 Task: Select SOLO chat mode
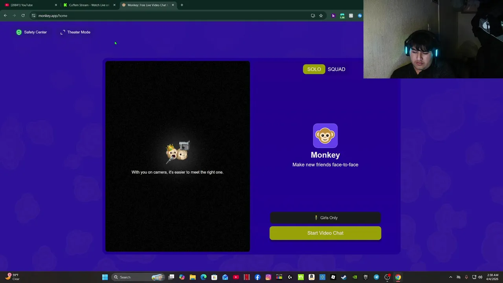(x=314, y=69)
